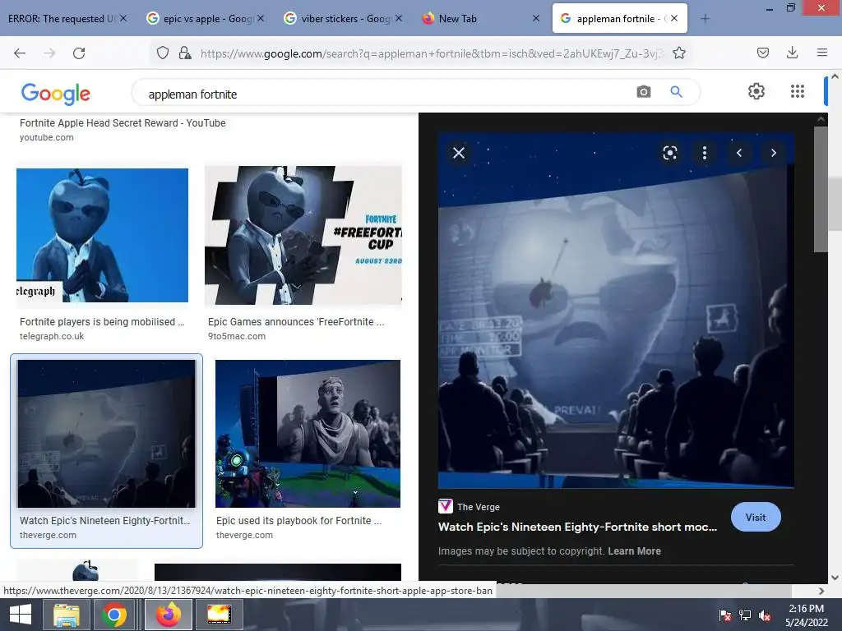Viewport: 842px width, 631px height.
Task: Select the telegraph apple man thumbnail
Action: pyautogui.click(x=102, y=235)
